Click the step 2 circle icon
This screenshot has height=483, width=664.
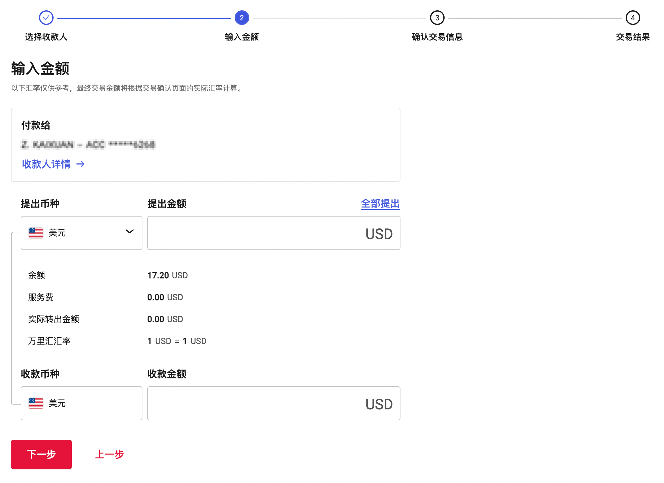242,17
